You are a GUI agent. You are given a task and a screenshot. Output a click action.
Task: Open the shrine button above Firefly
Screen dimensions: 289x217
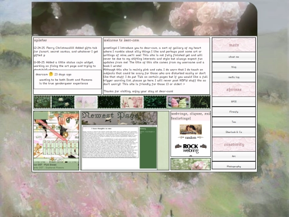point(234,101)
